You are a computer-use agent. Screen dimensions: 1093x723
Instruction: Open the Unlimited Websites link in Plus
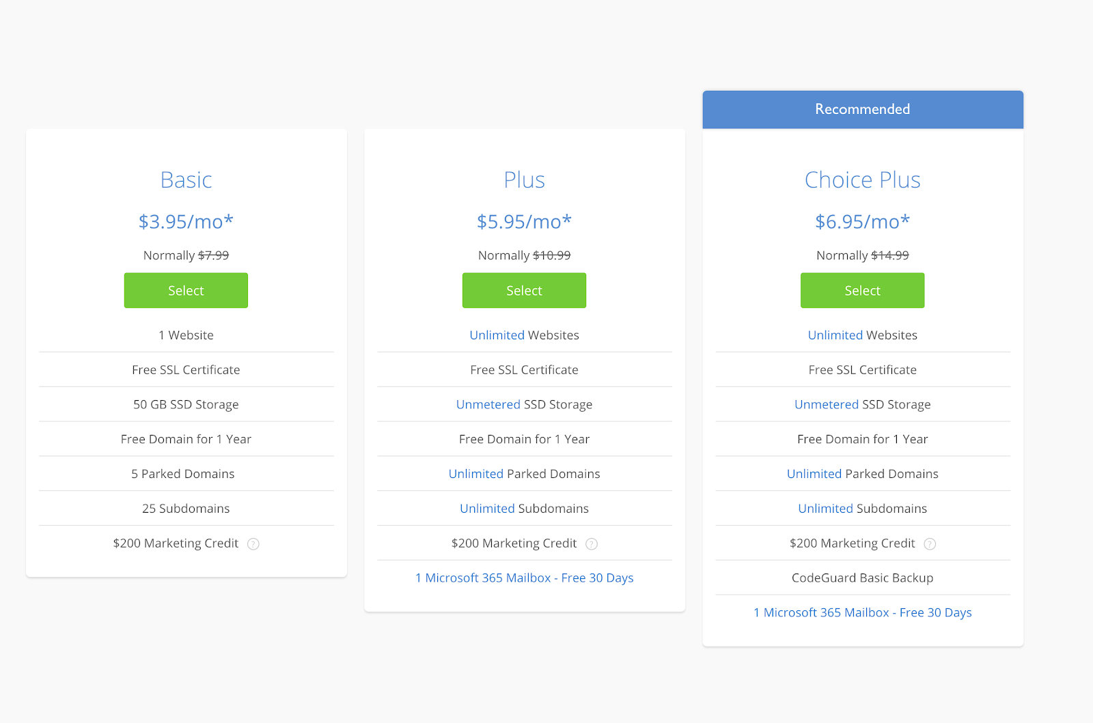(x=497, y=335)
